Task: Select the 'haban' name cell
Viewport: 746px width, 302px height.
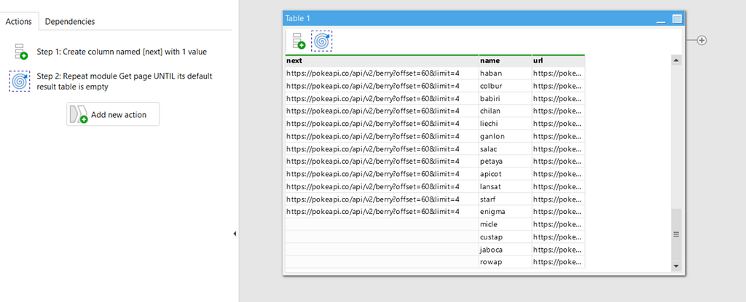Action: tap(506, 73)
